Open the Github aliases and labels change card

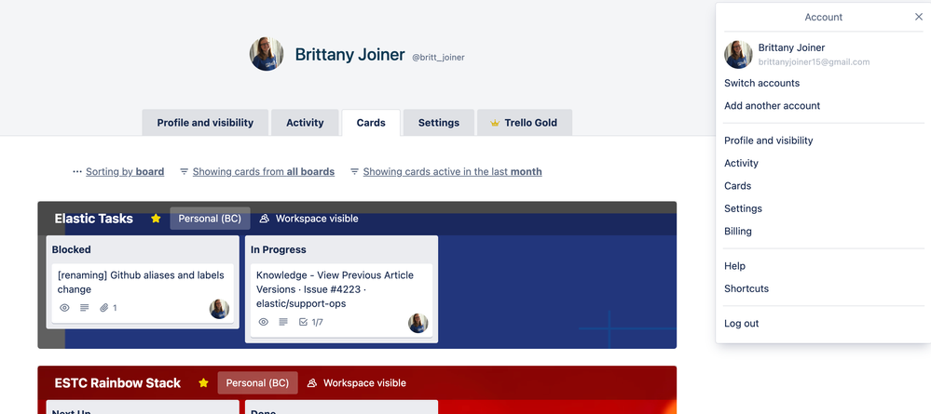pyautogui.click(x=143, y=294)
